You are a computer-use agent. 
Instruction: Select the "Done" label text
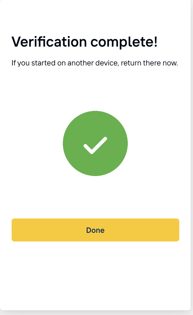95,230
